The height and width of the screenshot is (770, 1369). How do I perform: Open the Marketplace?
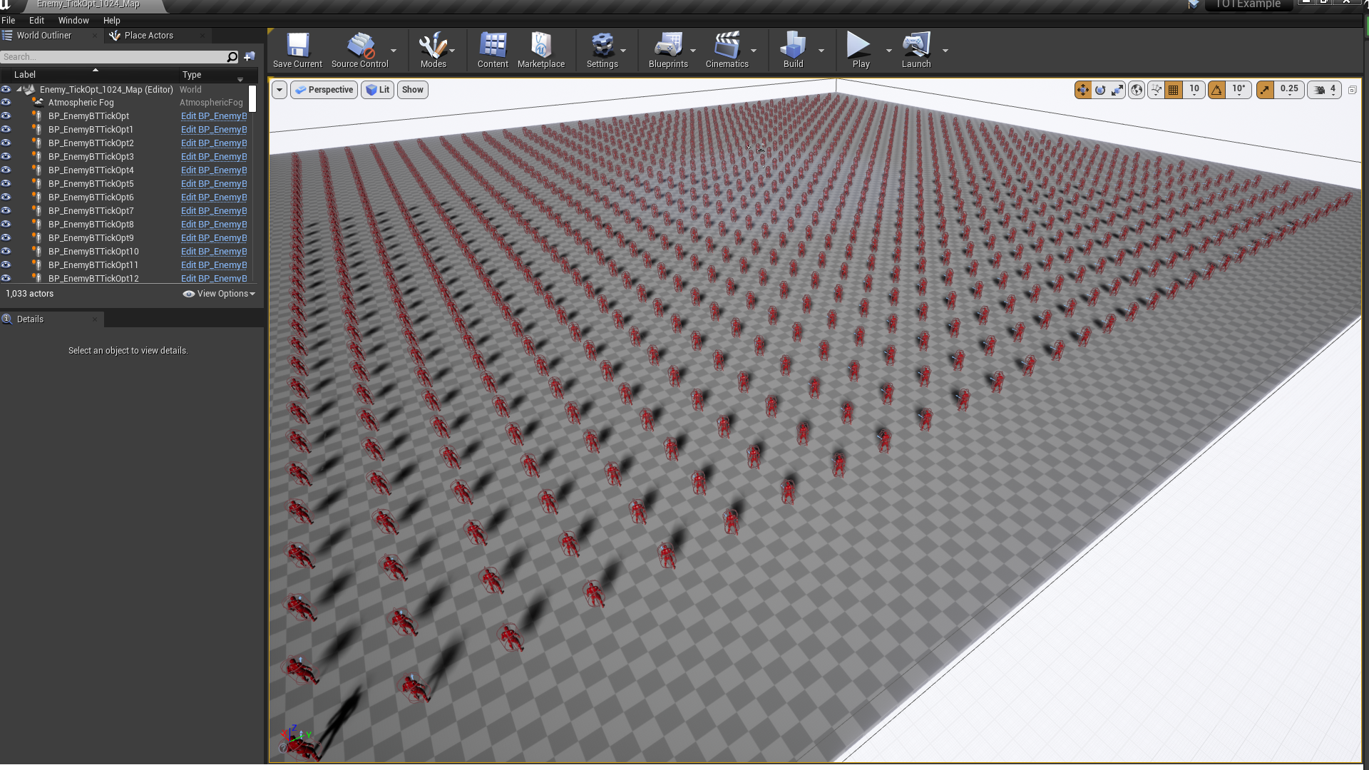pyautogui.click(x=541, y=50)
